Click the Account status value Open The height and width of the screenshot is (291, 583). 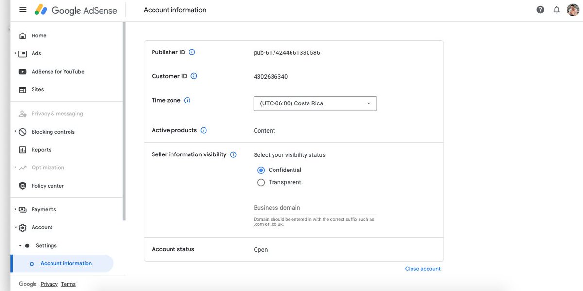(260, 250)
